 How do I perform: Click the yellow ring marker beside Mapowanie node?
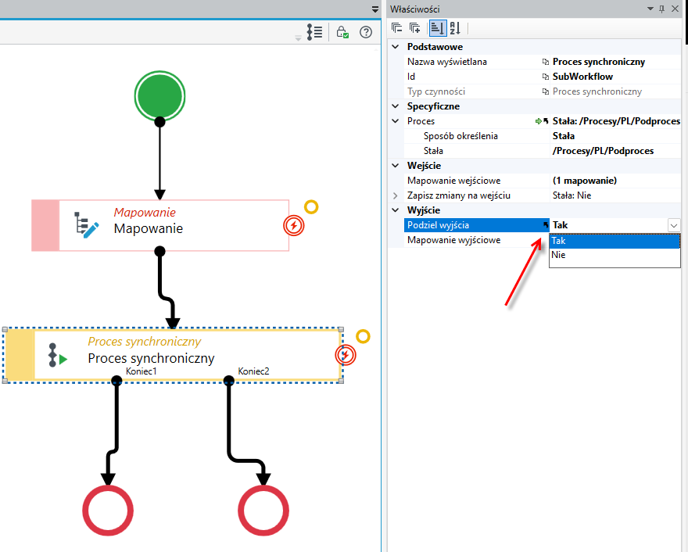[x=311, y=207]
